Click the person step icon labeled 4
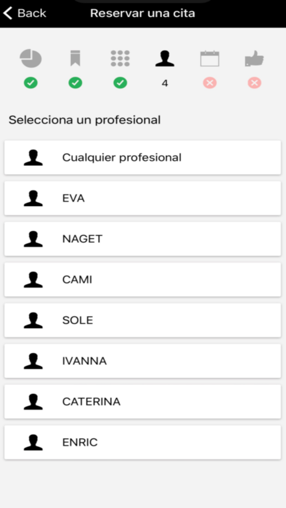 (165, 58)
